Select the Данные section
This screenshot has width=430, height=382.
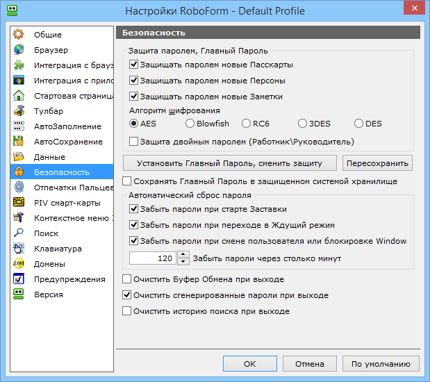coord(62,157)
